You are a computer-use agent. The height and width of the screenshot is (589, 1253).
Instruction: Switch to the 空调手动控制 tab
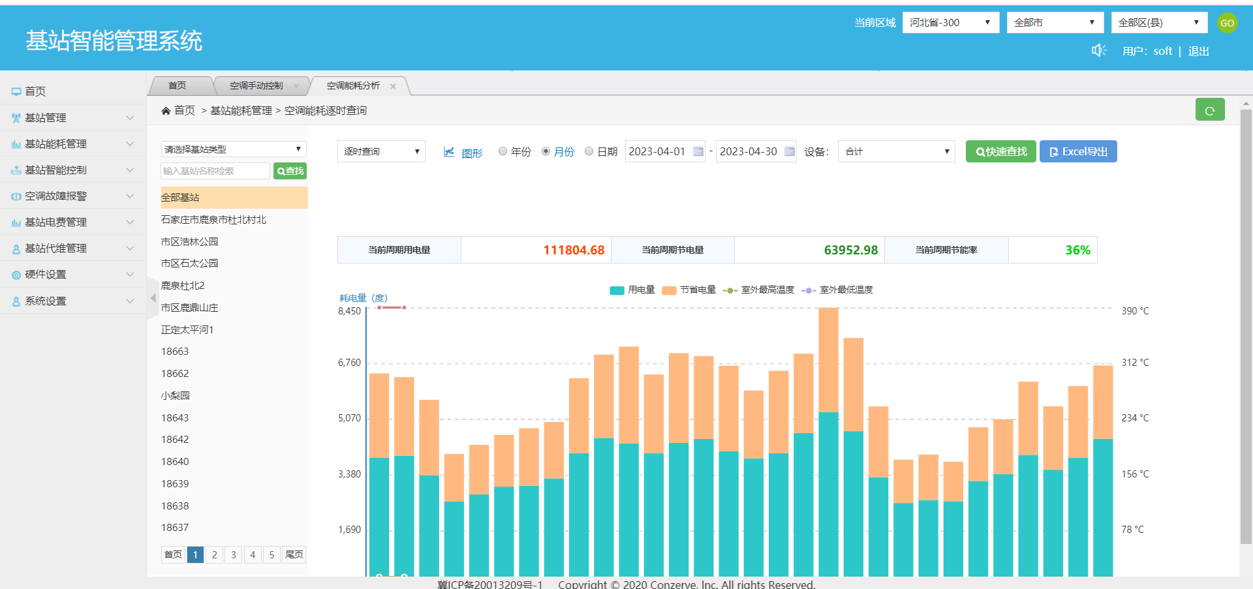pos(256,86)
